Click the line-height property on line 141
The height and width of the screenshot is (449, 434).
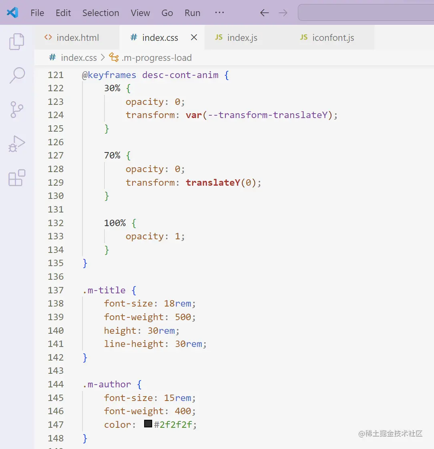(x=134, y=344)
